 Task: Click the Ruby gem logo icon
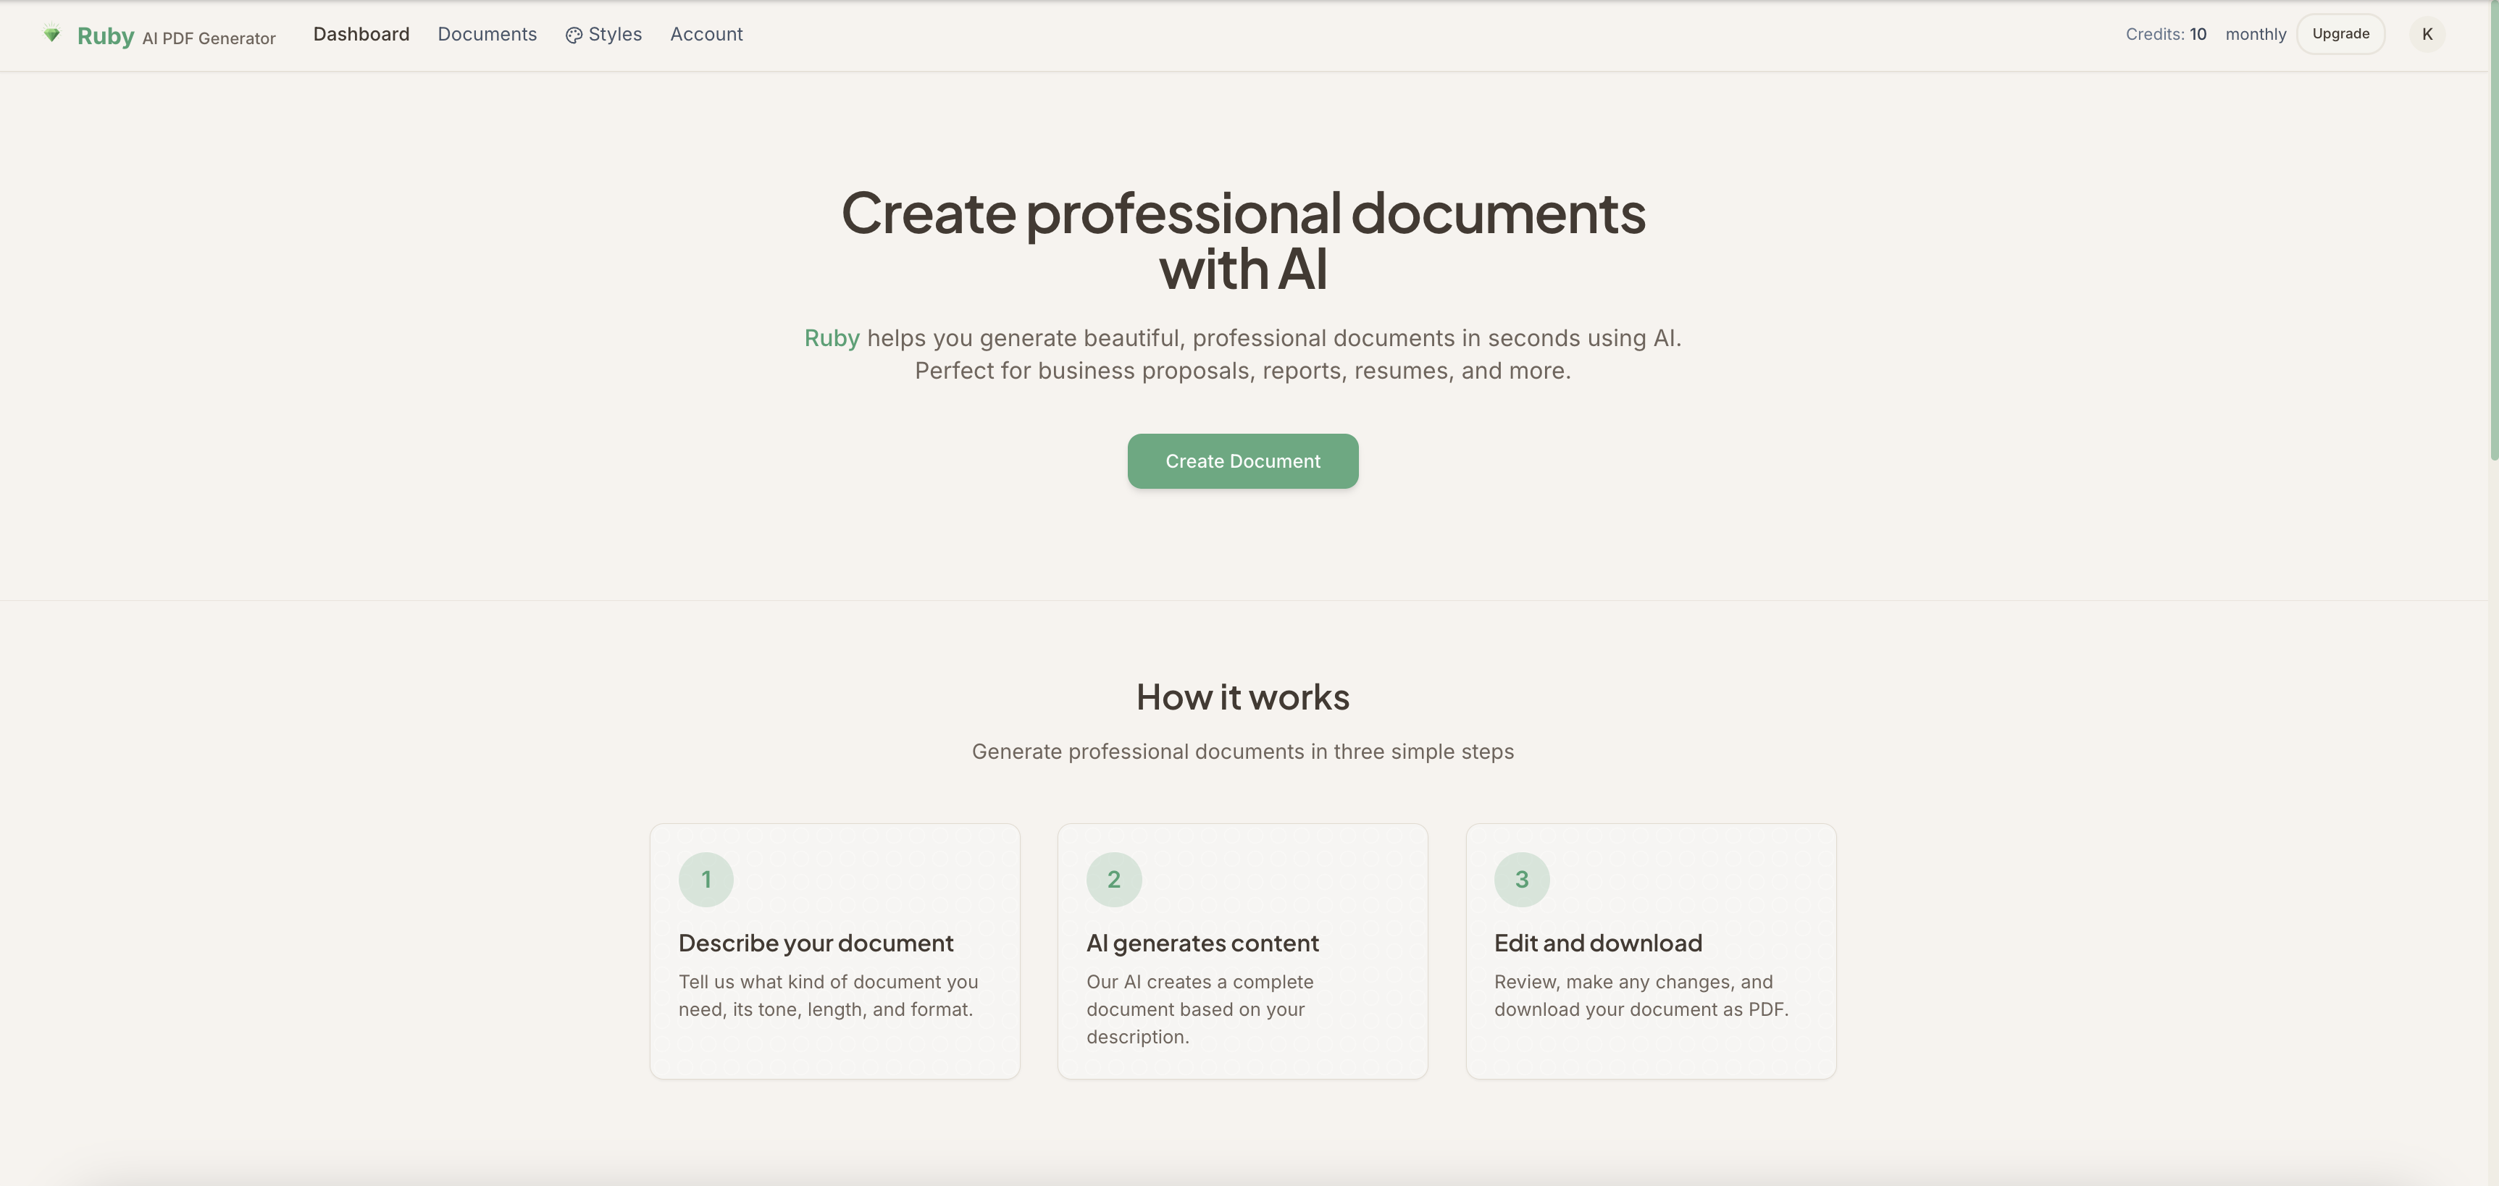pyautogui.click(x=51, y=34)
